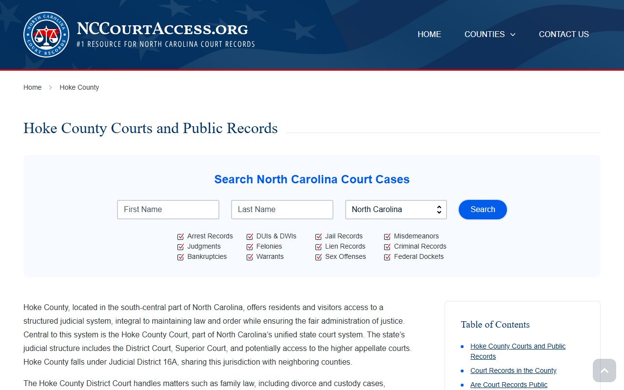Click the NCCourtAccess.org site title
624x390 pixels.
point(163,29)
